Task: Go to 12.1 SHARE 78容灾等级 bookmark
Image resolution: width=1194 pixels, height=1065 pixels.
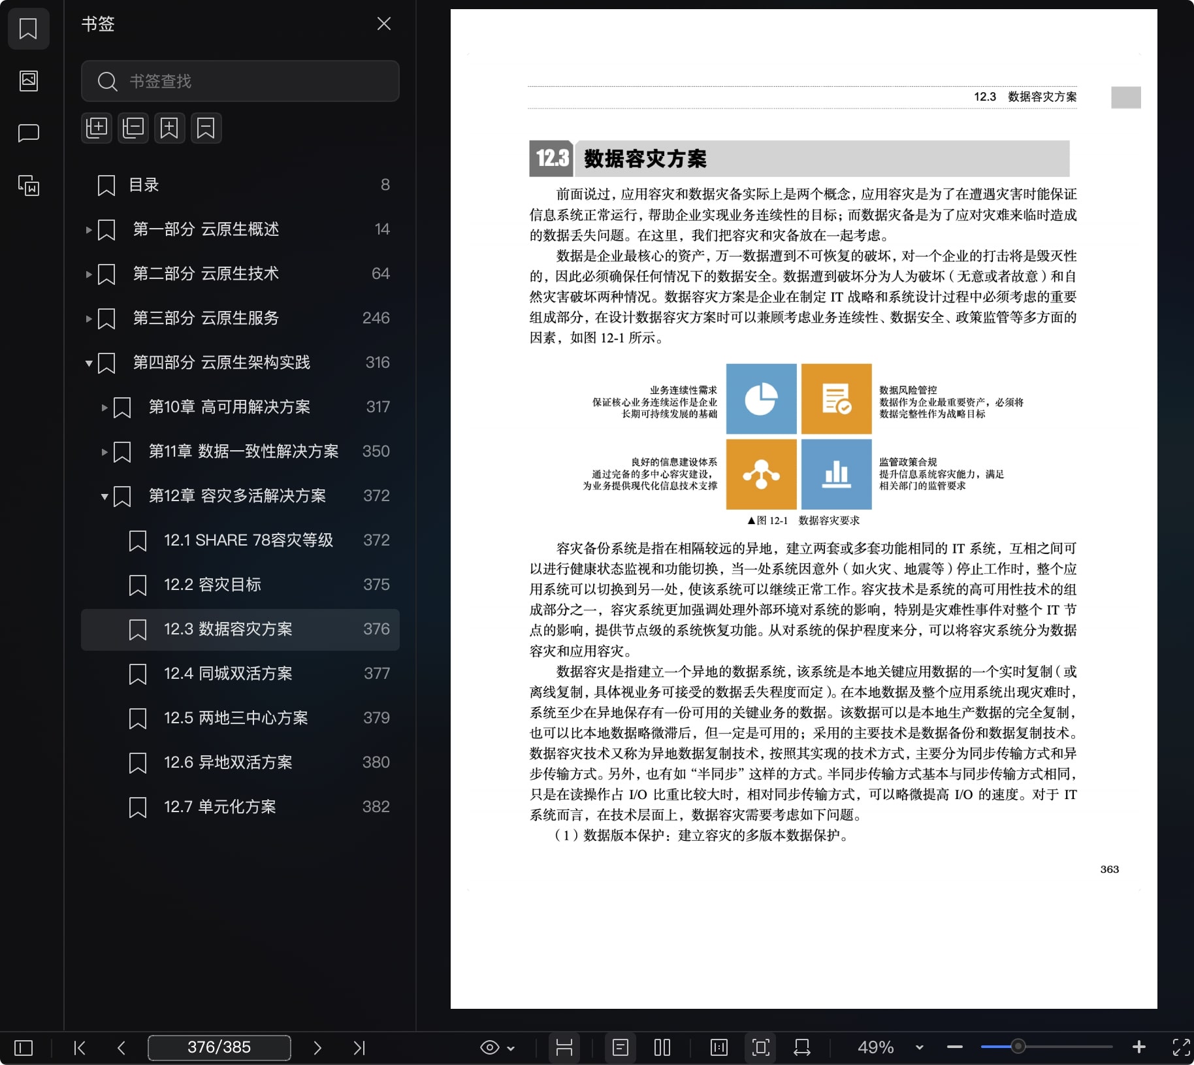Action: 240,540
